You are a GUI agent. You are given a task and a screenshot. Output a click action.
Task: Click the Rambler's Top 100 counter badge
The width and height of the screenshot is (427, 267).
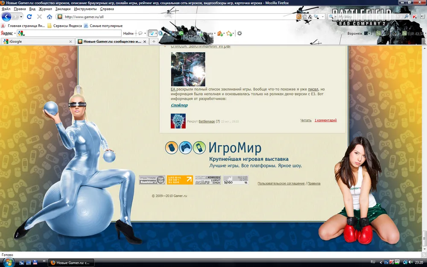pos(152,180)
